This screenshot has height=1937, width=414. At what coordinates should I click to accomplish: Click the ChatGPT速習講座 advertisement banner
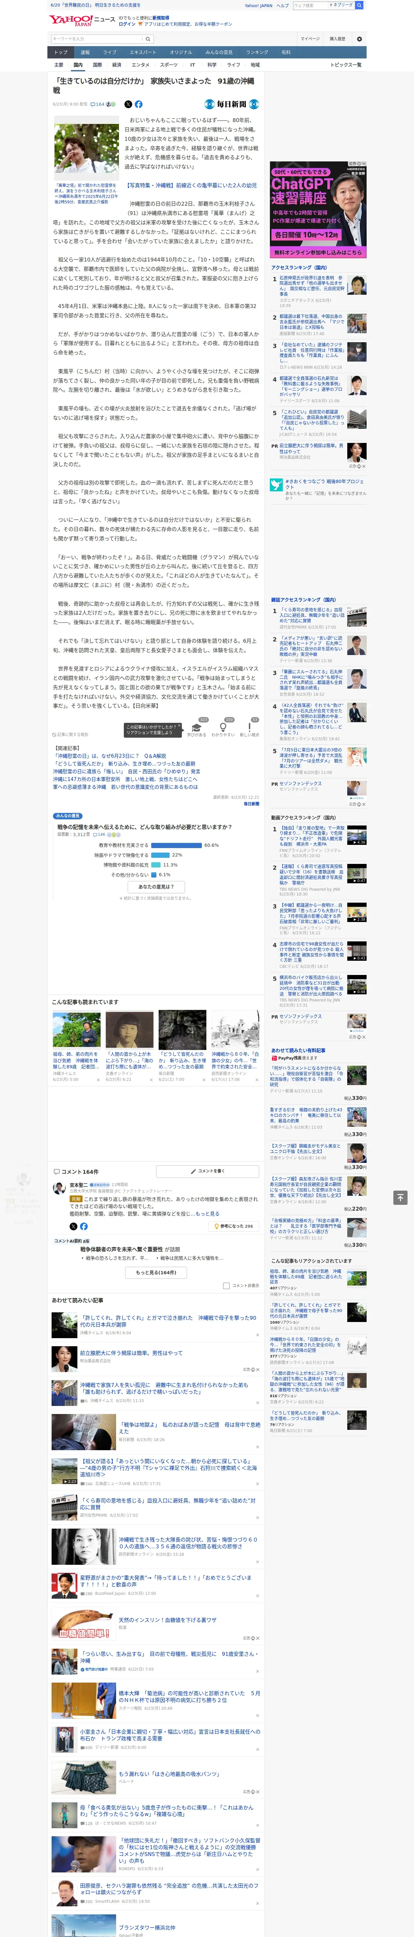[x=318, y=210]
